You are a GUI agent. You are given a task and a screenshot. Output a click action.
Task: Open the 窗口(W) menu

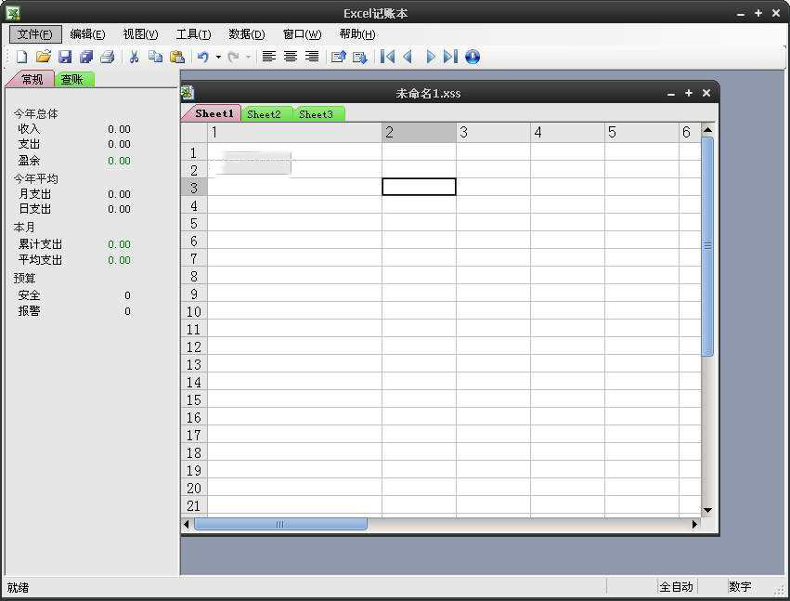point(302,34)
